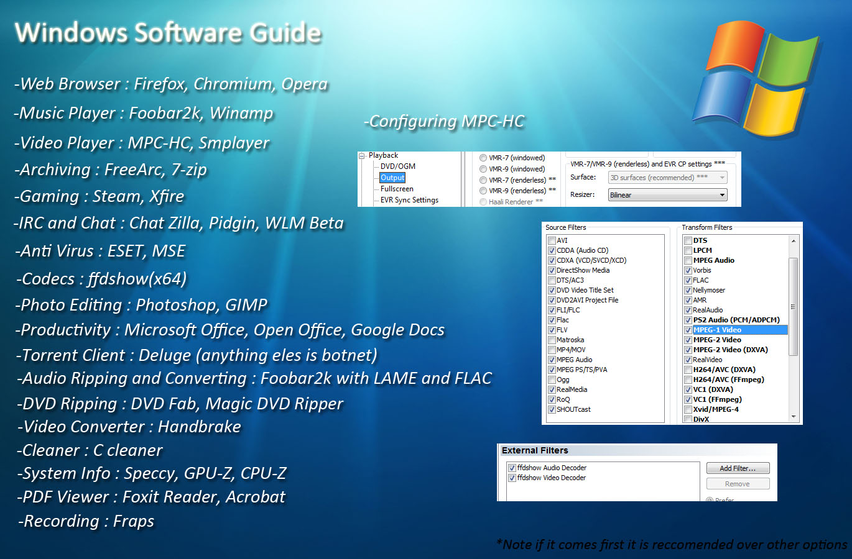Toggle the RealMedia source filter

coord(552,390)
